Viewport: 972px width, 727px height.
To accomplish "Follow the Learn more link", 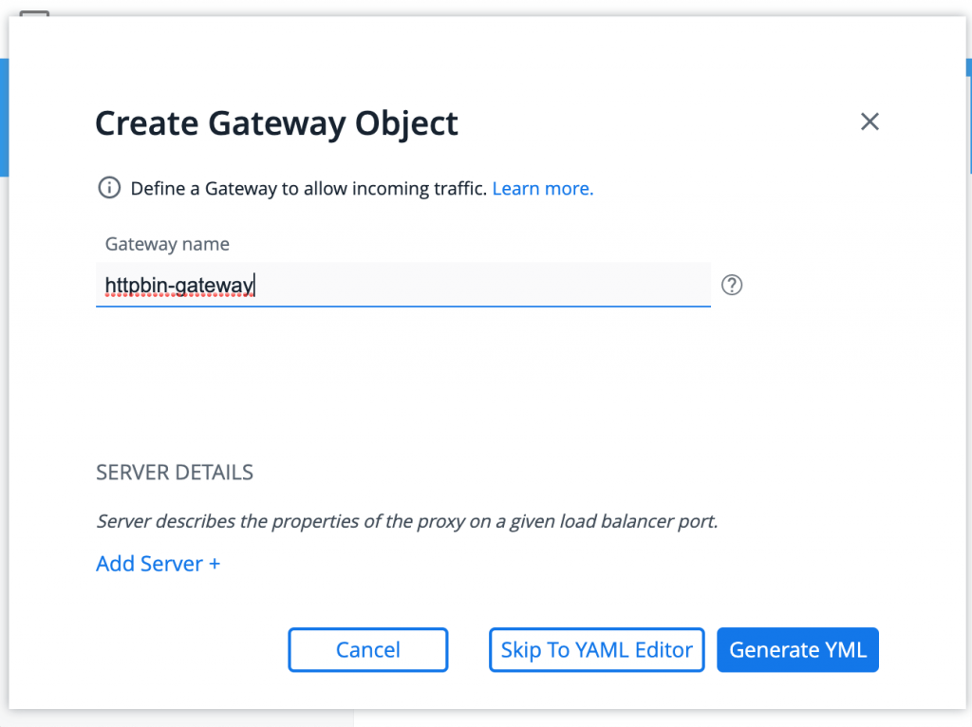I will [542, 189].
